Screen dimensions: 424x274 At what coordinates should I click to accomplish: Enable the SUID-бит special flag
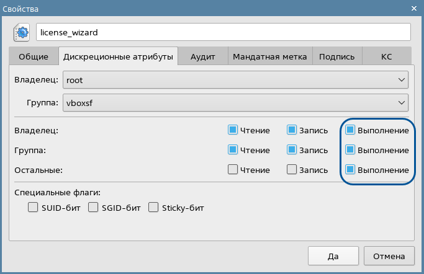point(34,208)
